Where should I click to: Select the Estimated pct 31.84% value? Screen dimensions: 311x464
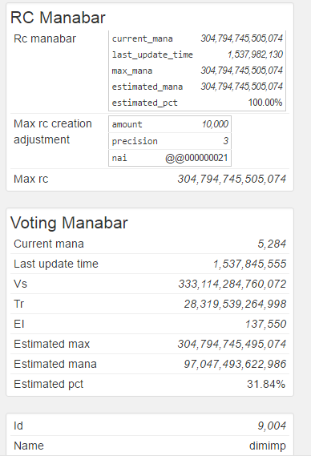coord(266,384)
